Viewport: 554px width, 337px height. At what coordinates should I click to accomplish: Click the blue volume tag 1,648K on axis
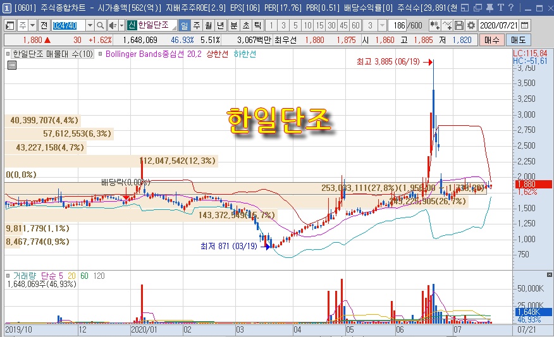point(532,312)
